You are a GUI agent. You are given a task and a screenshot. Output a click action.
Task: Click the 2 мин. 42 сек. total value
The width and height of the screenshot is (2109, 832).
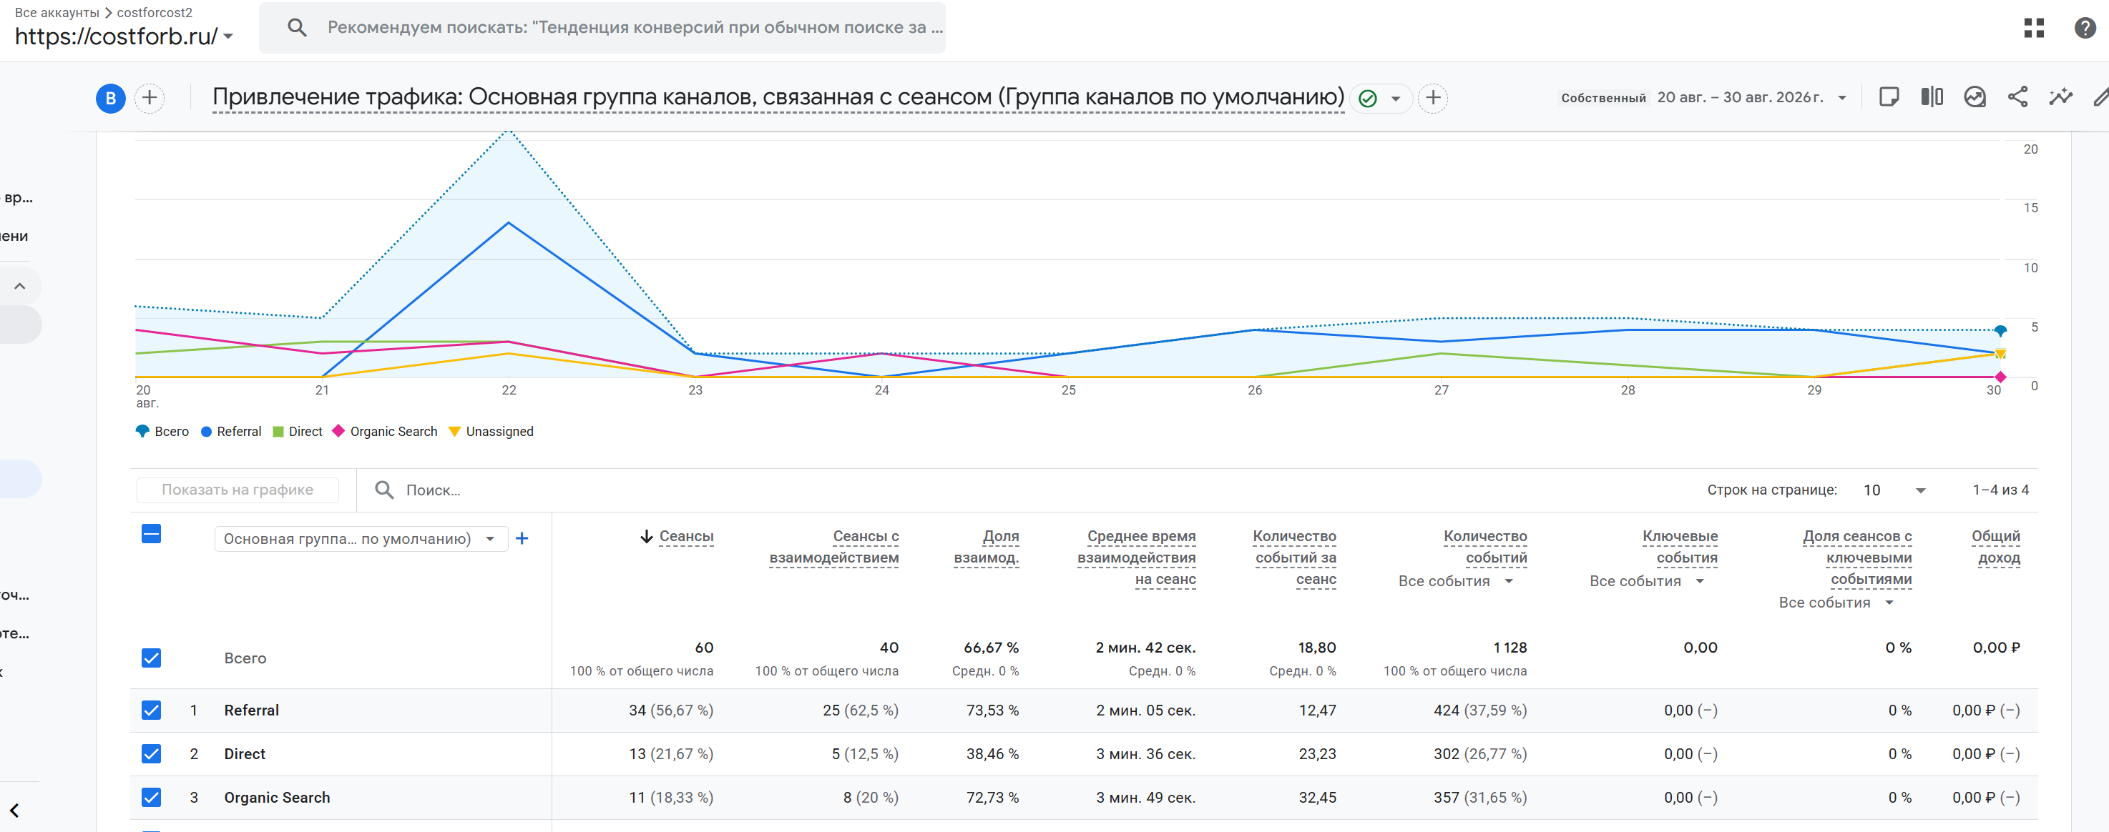pyautogui.click(x=1145, y=647)
